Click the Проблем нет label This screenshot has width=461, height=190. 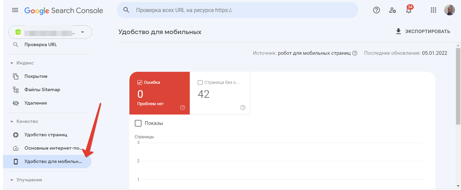pyautogui.click(x=151, y=104)
